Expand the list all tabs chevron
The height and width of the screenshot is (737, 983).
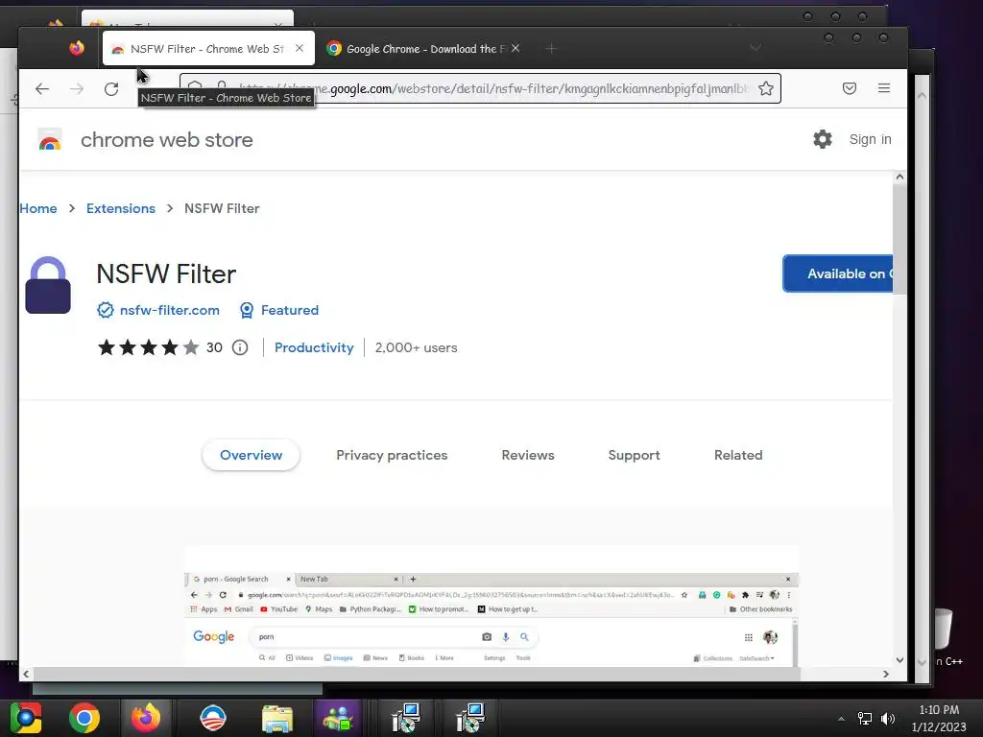[755, 48]
